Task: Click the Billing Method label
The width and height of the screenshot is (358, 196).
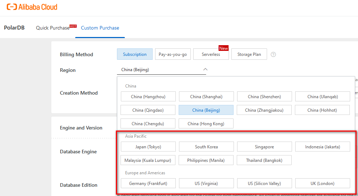Action: point(77,55)
